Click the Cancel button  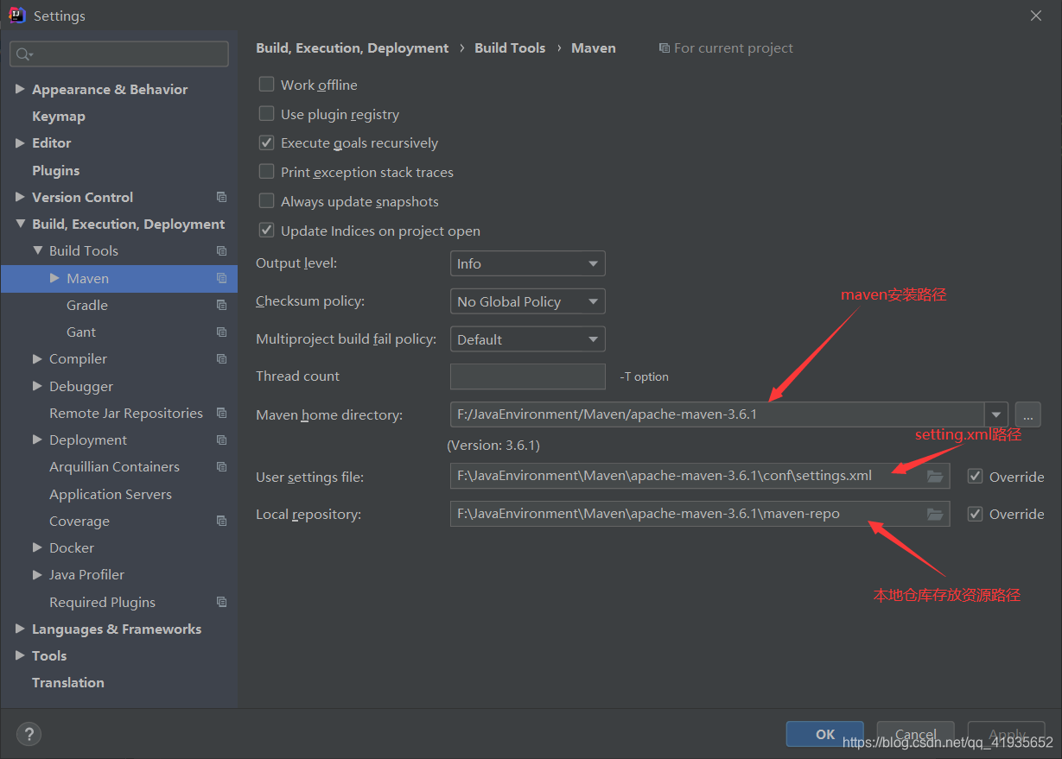coord(916,734)
